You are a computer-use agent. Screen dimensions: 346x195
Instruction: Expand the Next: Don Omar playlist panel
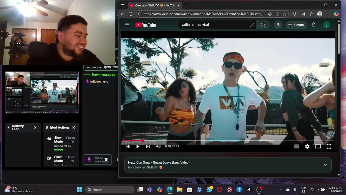325,165
